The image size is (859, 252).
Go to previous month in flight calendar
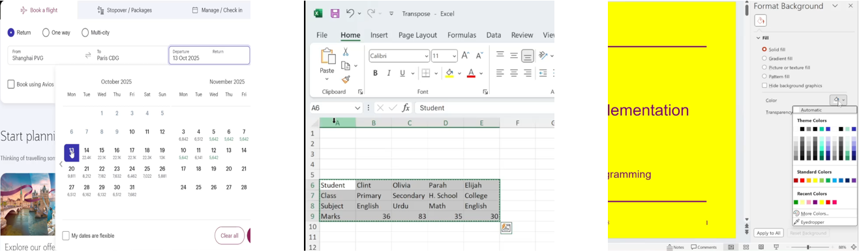click(x=61, y=164)
